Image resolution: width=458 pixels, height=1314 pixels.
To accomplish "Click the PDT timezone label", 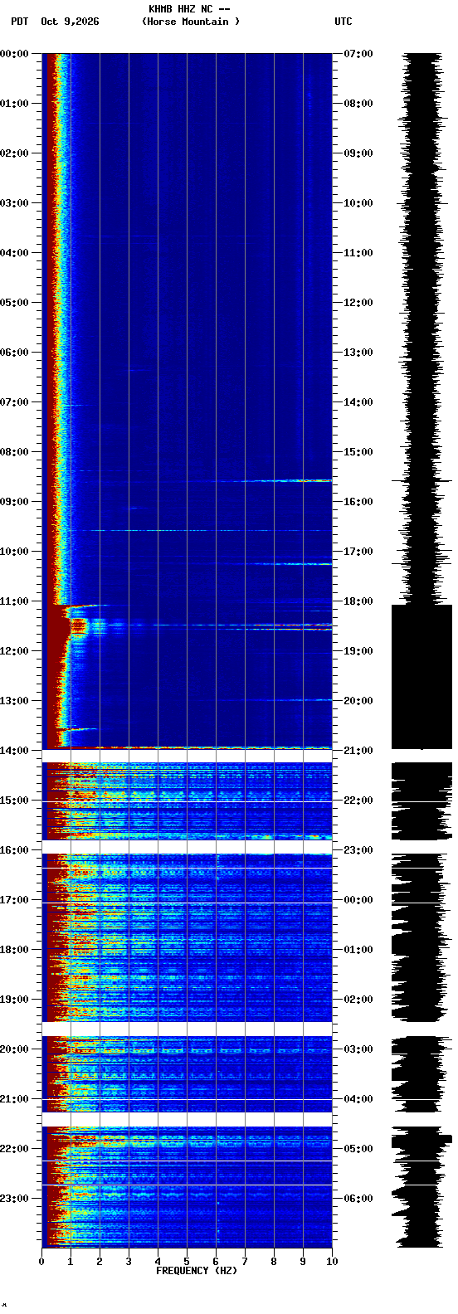I will [x=20, y=22].
